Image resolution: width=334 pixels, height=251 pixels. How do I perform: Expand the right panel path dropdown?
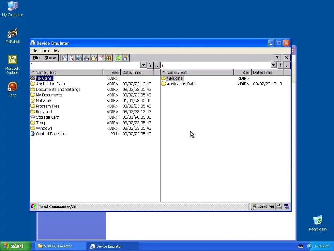(x=274, y=65)
